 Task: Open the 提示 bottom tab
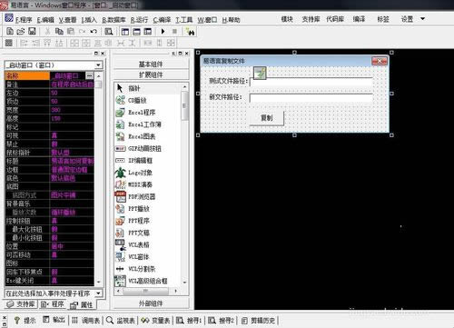[25, 320]
